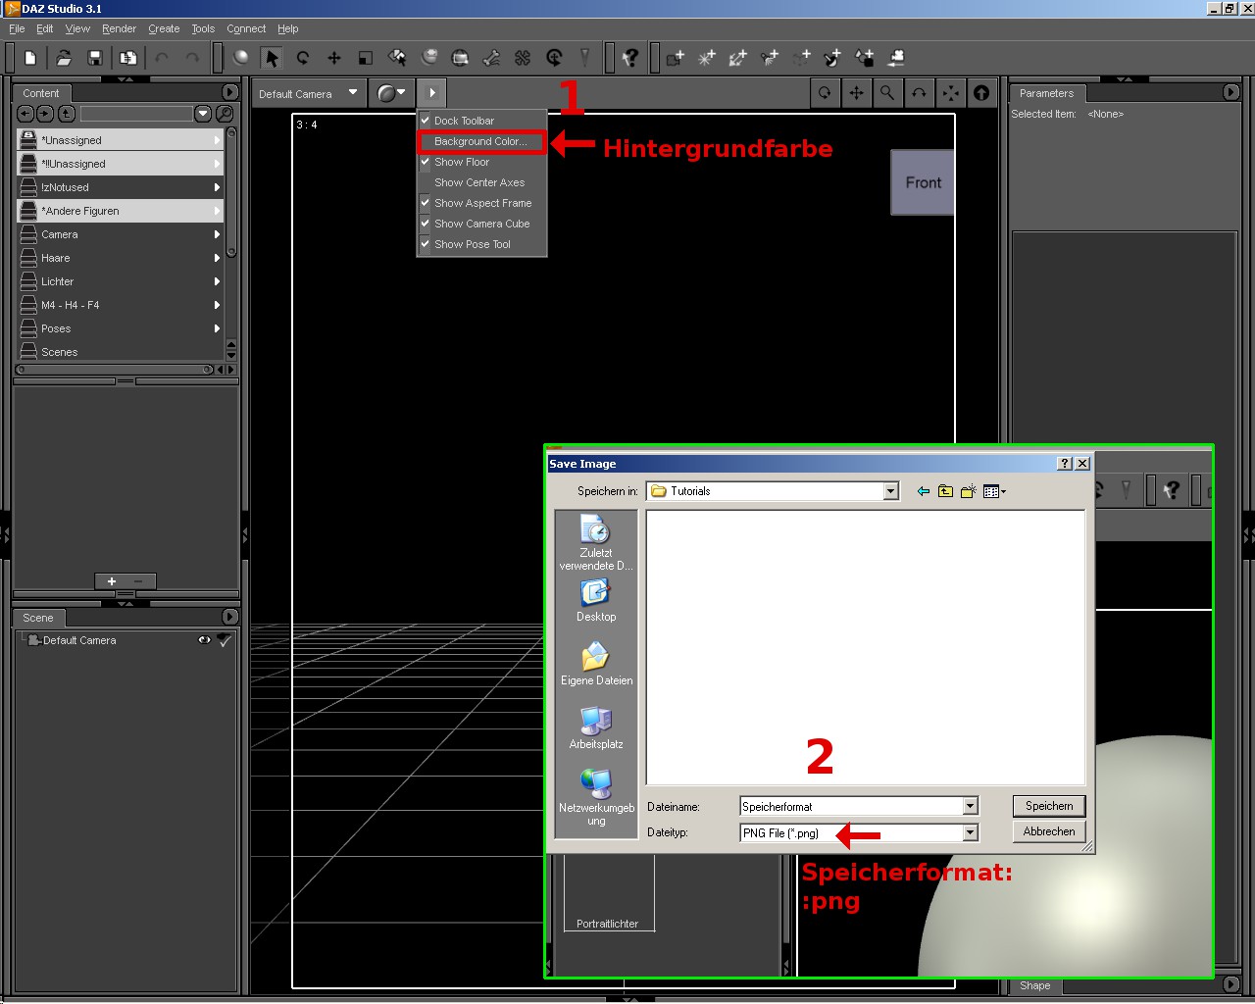Screen dimensions: 1255x1004
Task: Click the viewport zoom magnifier icon
Action: pyautogui.click(x=887, y=93)
